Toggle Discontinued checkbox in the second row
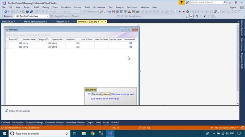The image size is (245, 137). coord(131,47)
